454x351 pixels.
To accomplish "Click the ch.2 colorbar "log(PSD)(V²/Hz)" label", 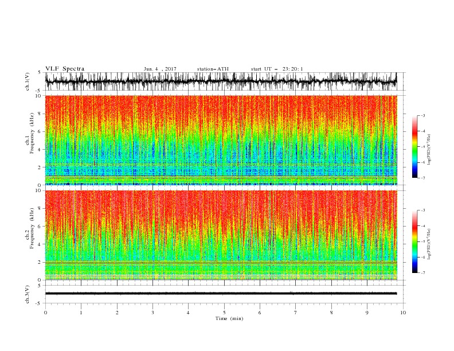I will pyautogui.click(x=429, y=244).
